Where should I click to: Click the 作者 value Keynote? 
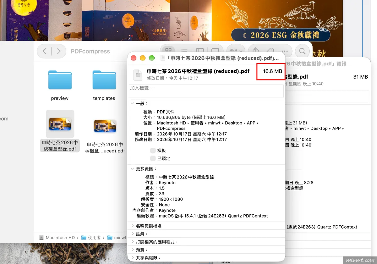167,183
